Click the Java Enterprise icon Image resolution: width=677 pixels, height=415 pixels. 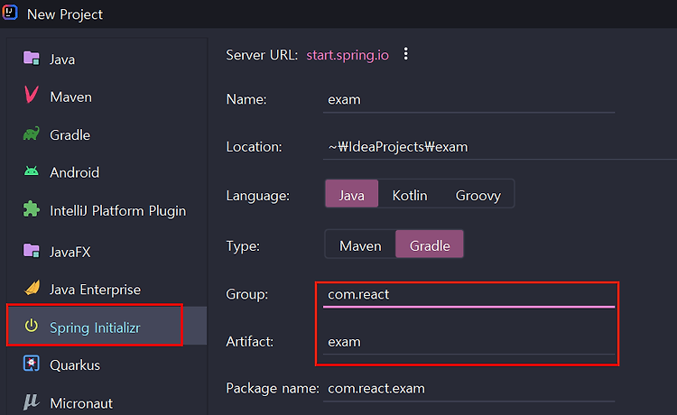pyautogui.click(x=32, y=288)
